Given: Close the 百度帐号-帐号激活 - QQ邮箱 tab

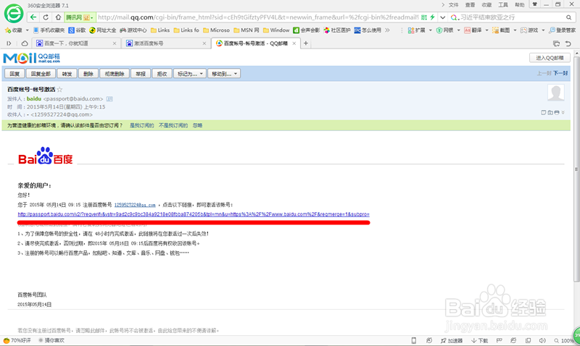Looking at the screenshot, I should [x=294, y=43].
